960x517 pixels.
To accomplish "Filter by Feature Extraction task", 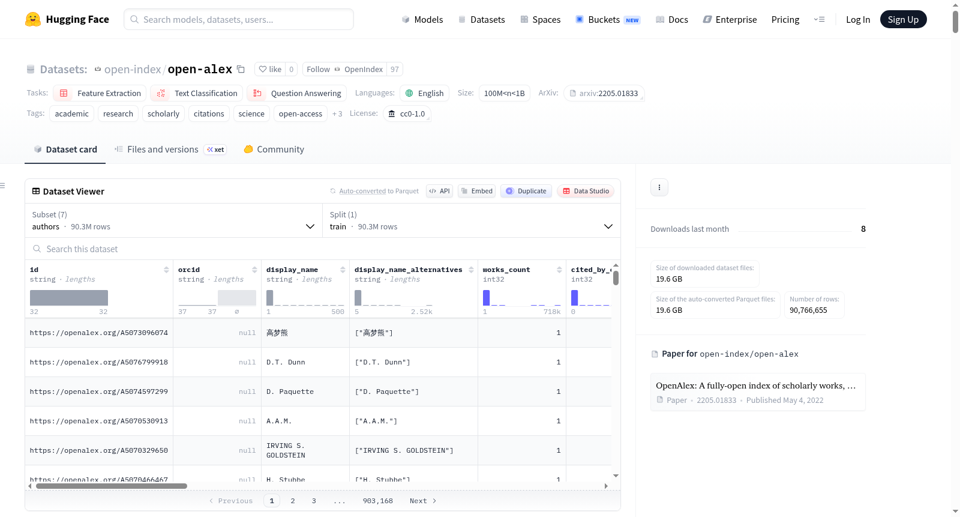I will [100, 93].
